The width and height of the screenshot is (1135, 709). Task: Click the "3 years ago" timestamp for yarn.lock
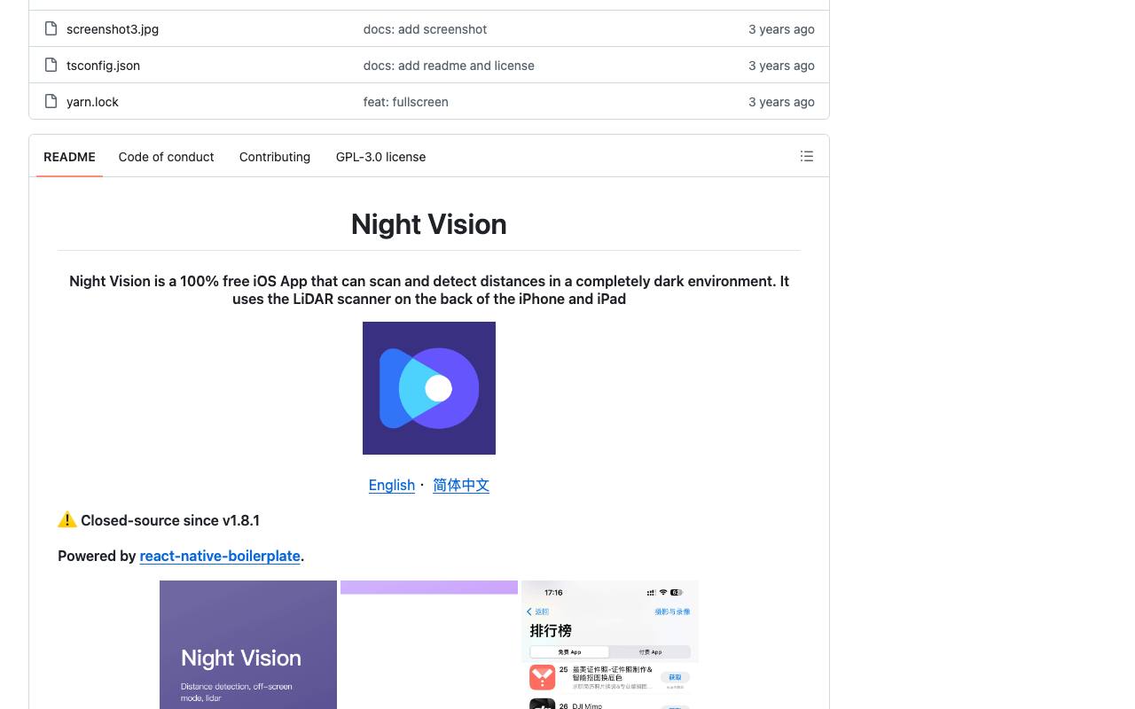781,102
